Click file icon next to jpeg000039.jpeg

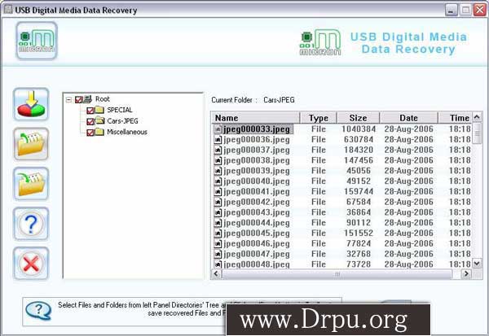[x=218, y=171]
